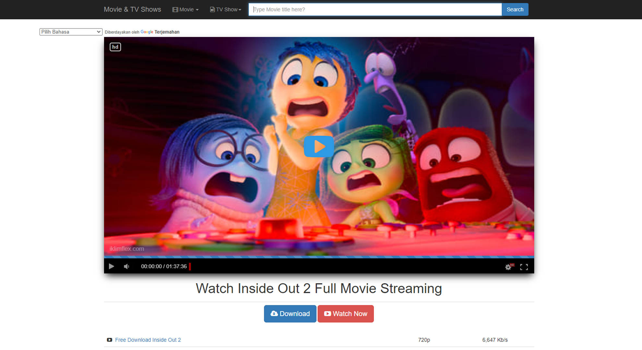
Task: Focus the movie title search field
Action: coord(375,9)
